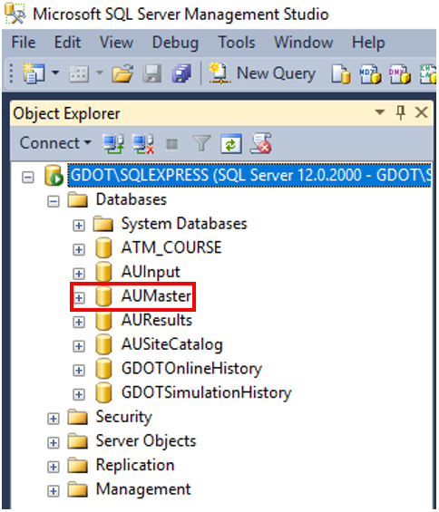Expand the GDOTOnlineHistory database
Image resolution: width=439 pixels, height=512 pixels.
pos(79,371)
